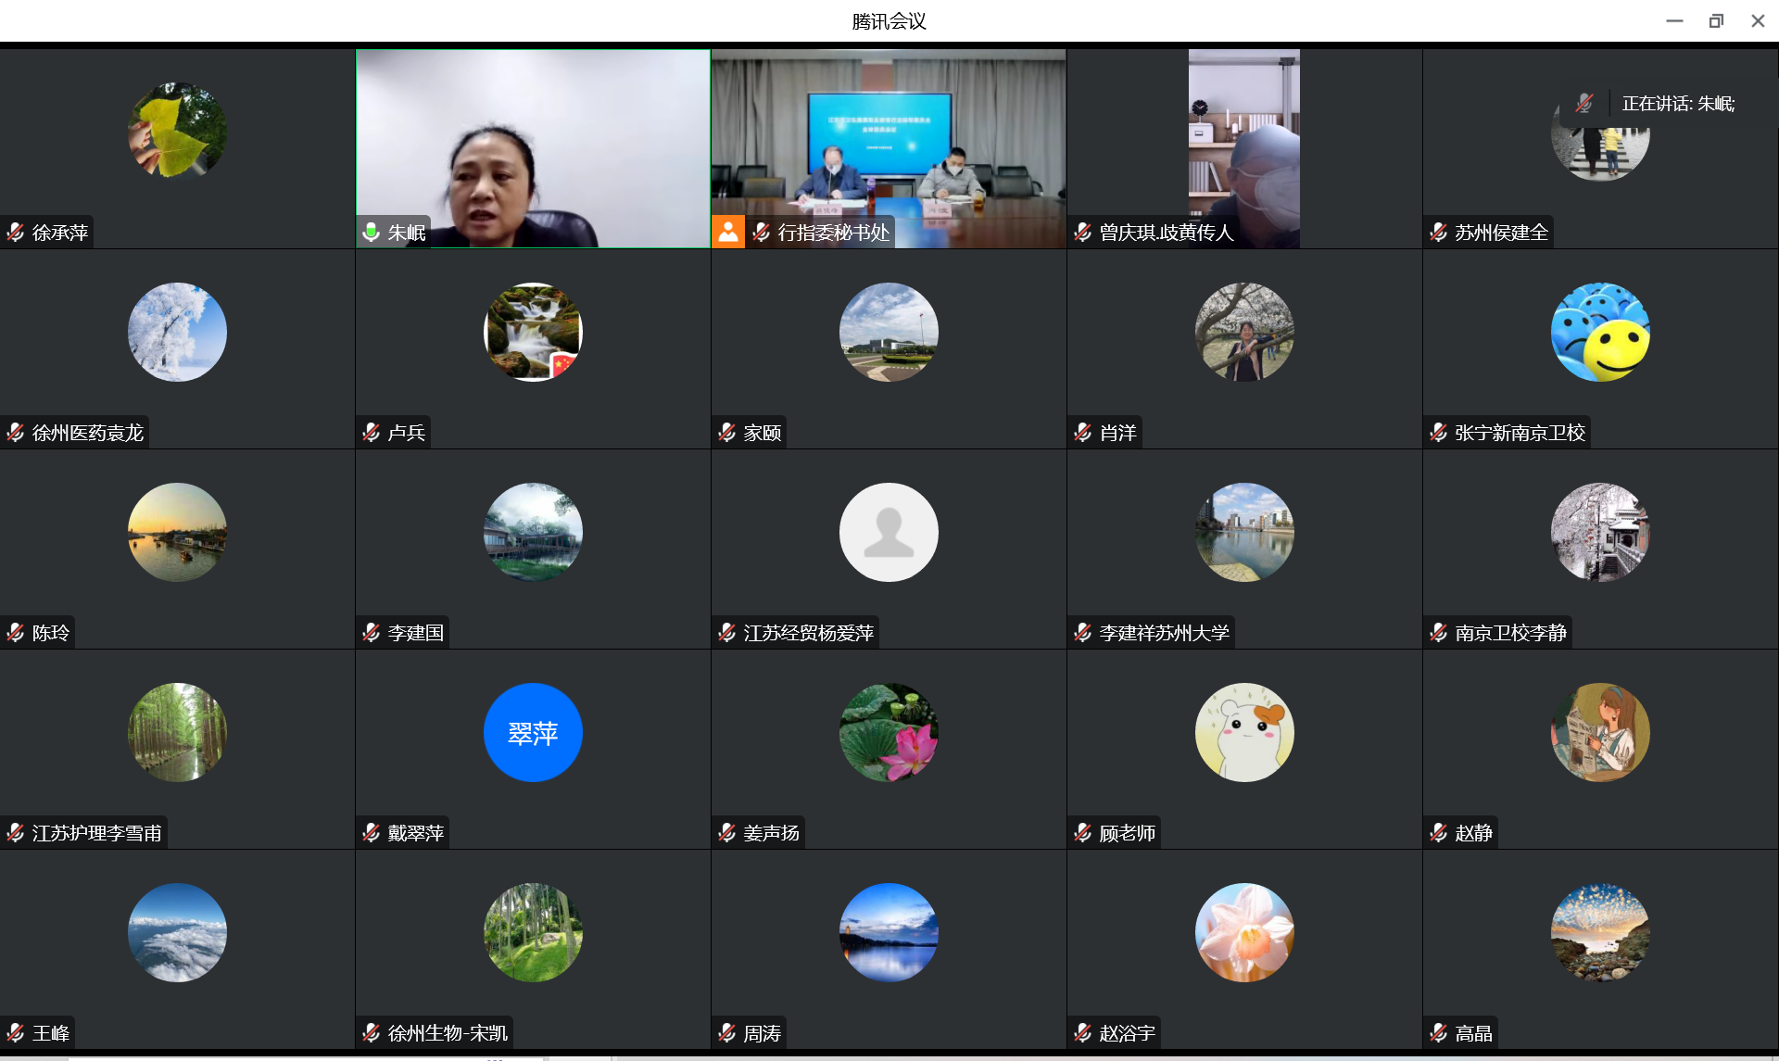Click the orange host icon on 行指委秘书处
1779x1061 pixels.
728,232
